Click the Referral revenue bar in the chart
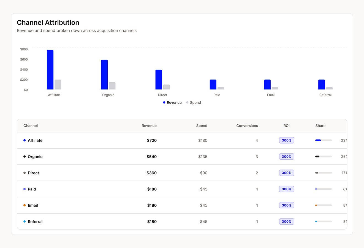The width and height of the screenshot is (364, 248). click(x=322, y=85)
